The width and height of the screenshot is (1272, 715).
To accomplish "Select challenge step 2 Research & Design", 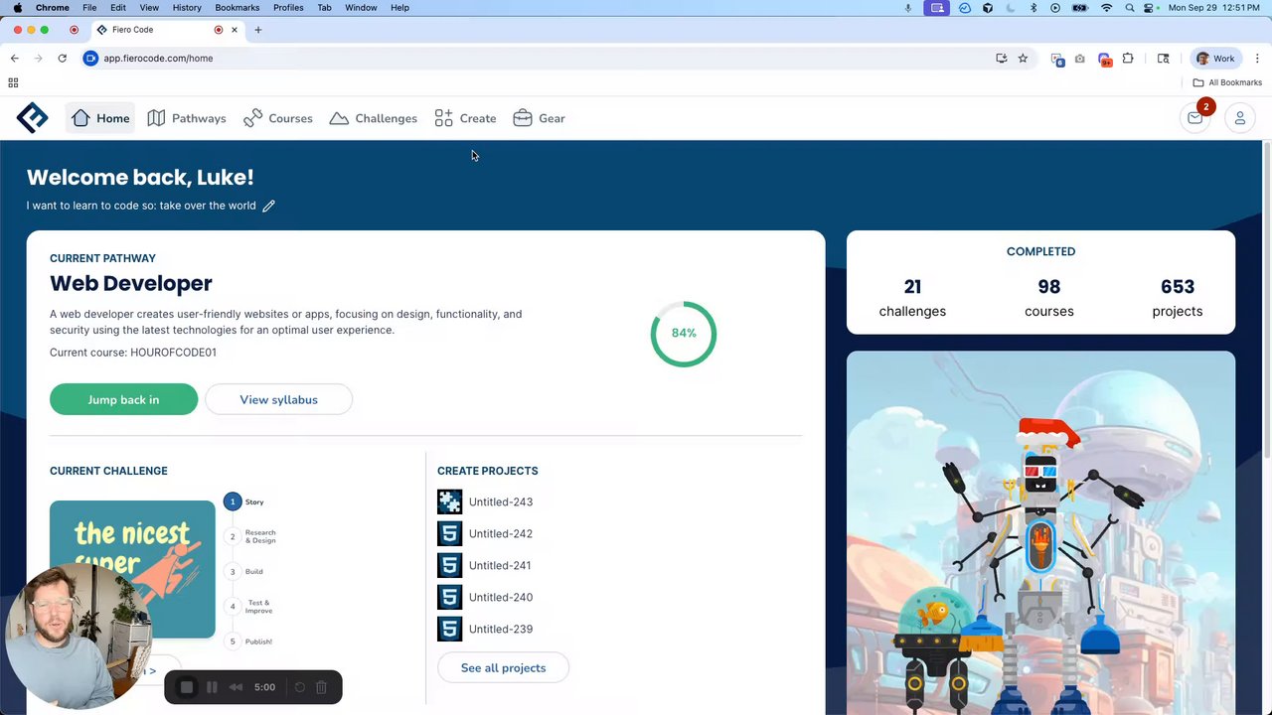I will point(251,536).
